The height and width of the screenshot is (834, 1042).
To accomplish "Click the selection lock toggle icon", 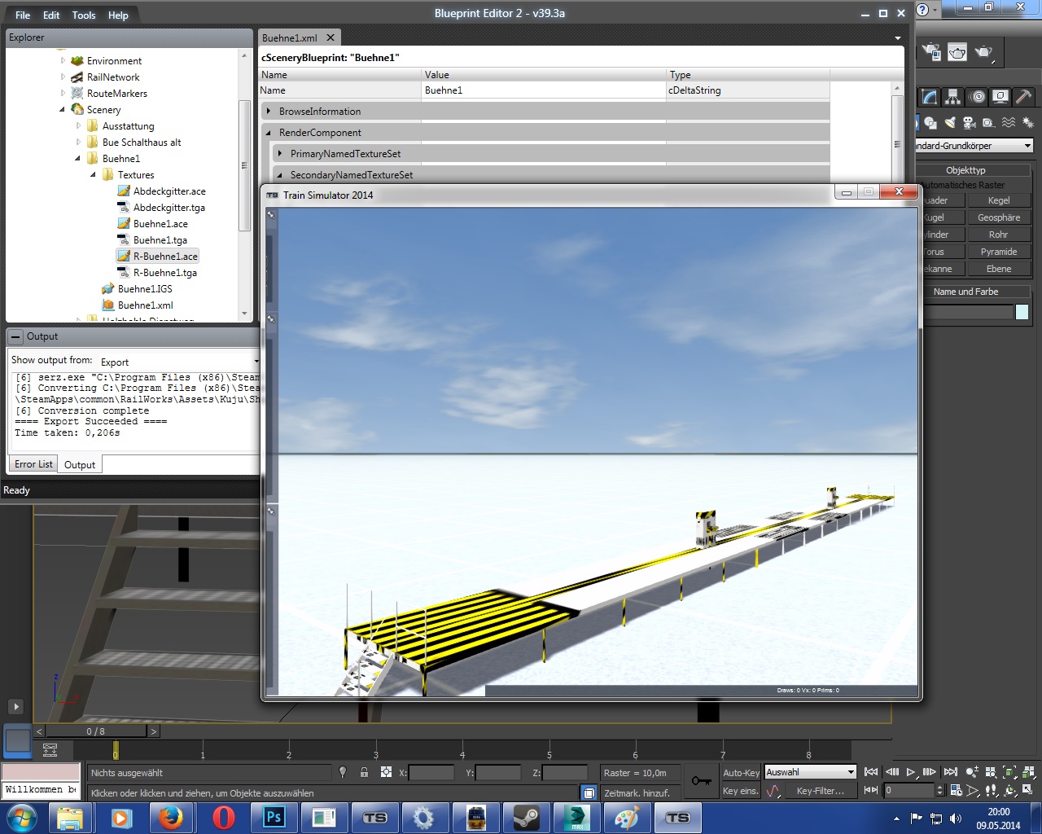I will click(364, 772).
